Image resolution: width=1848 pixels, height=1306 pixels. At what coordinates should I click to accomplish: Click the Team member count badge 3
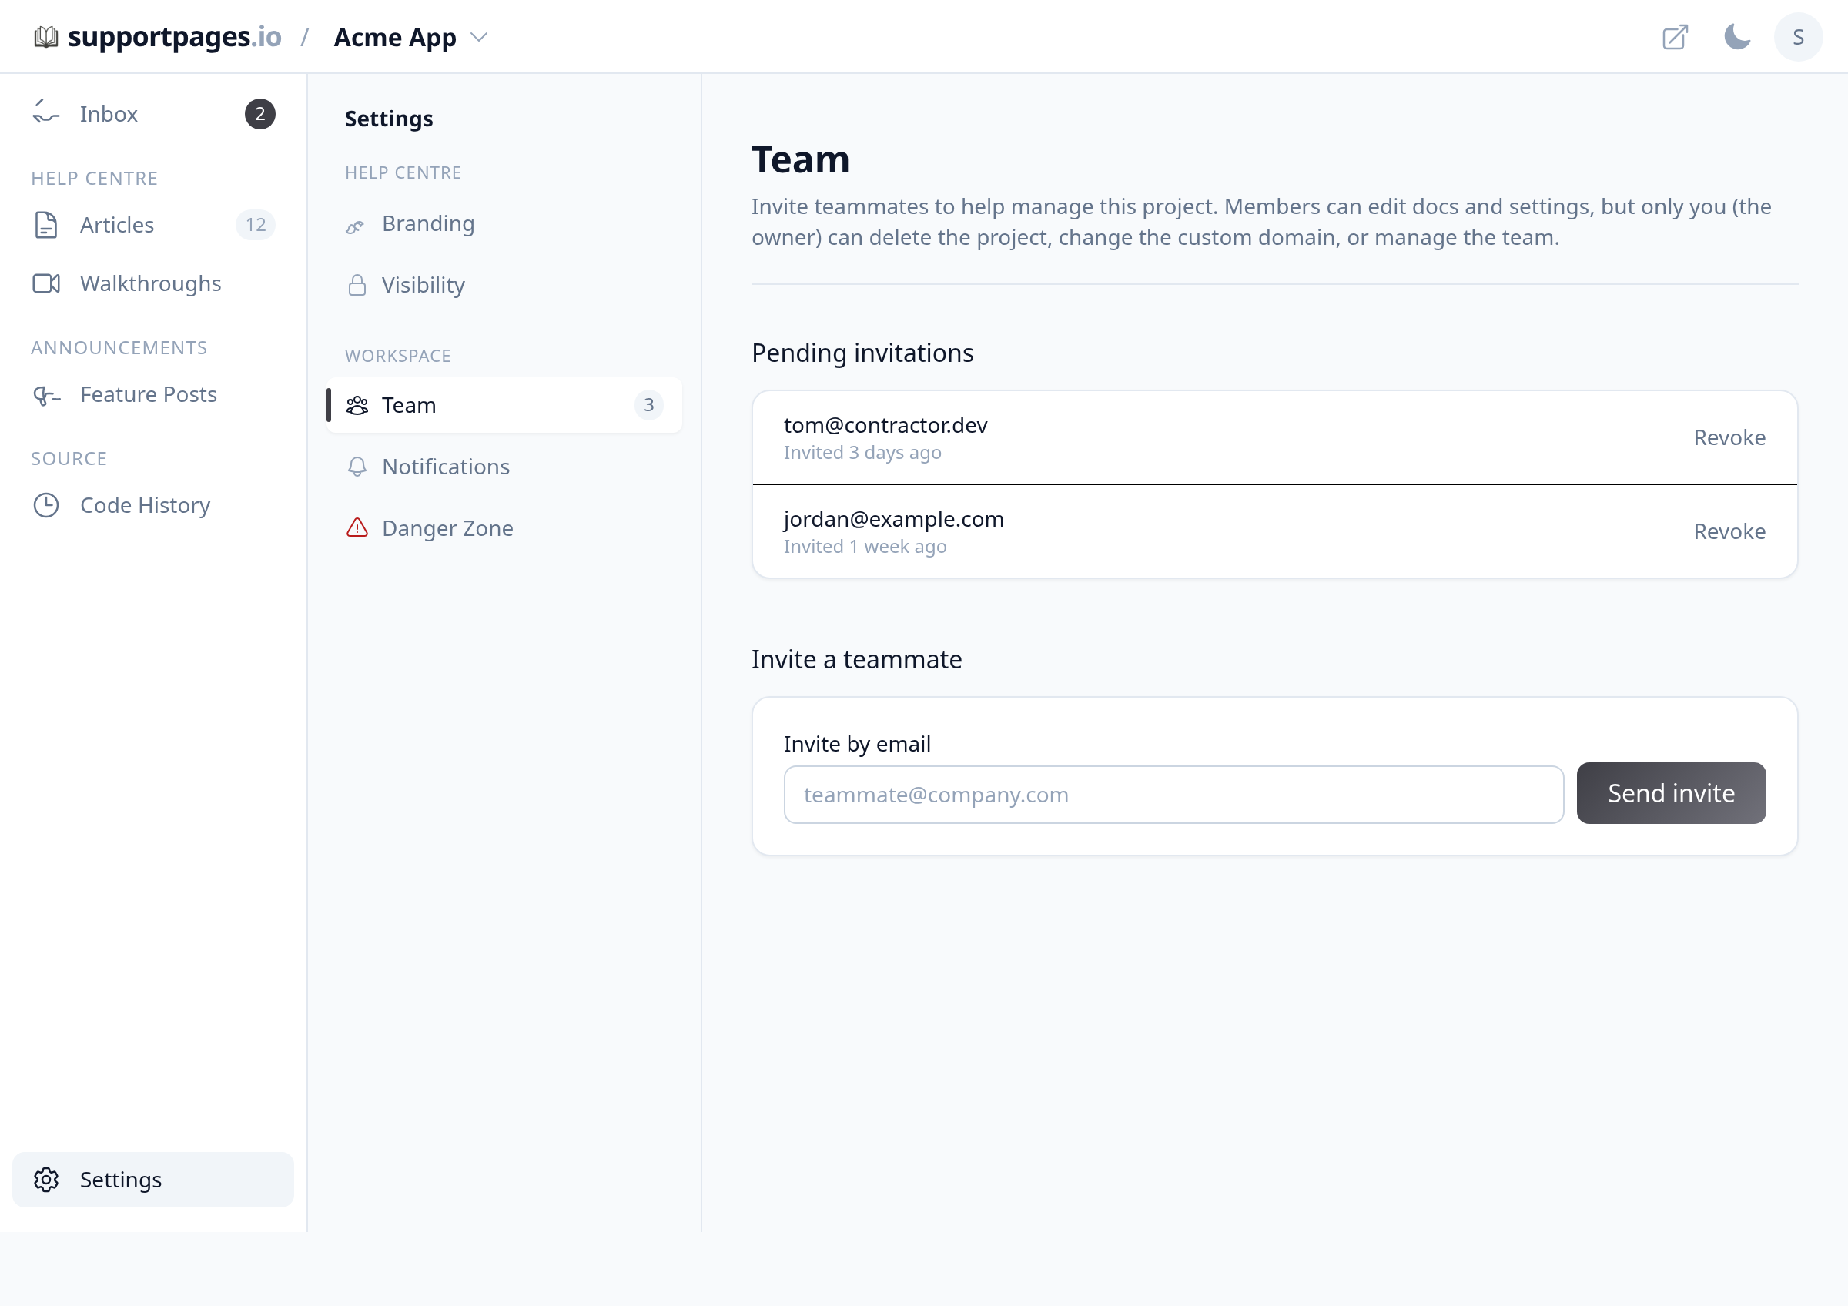coord(649,405)
